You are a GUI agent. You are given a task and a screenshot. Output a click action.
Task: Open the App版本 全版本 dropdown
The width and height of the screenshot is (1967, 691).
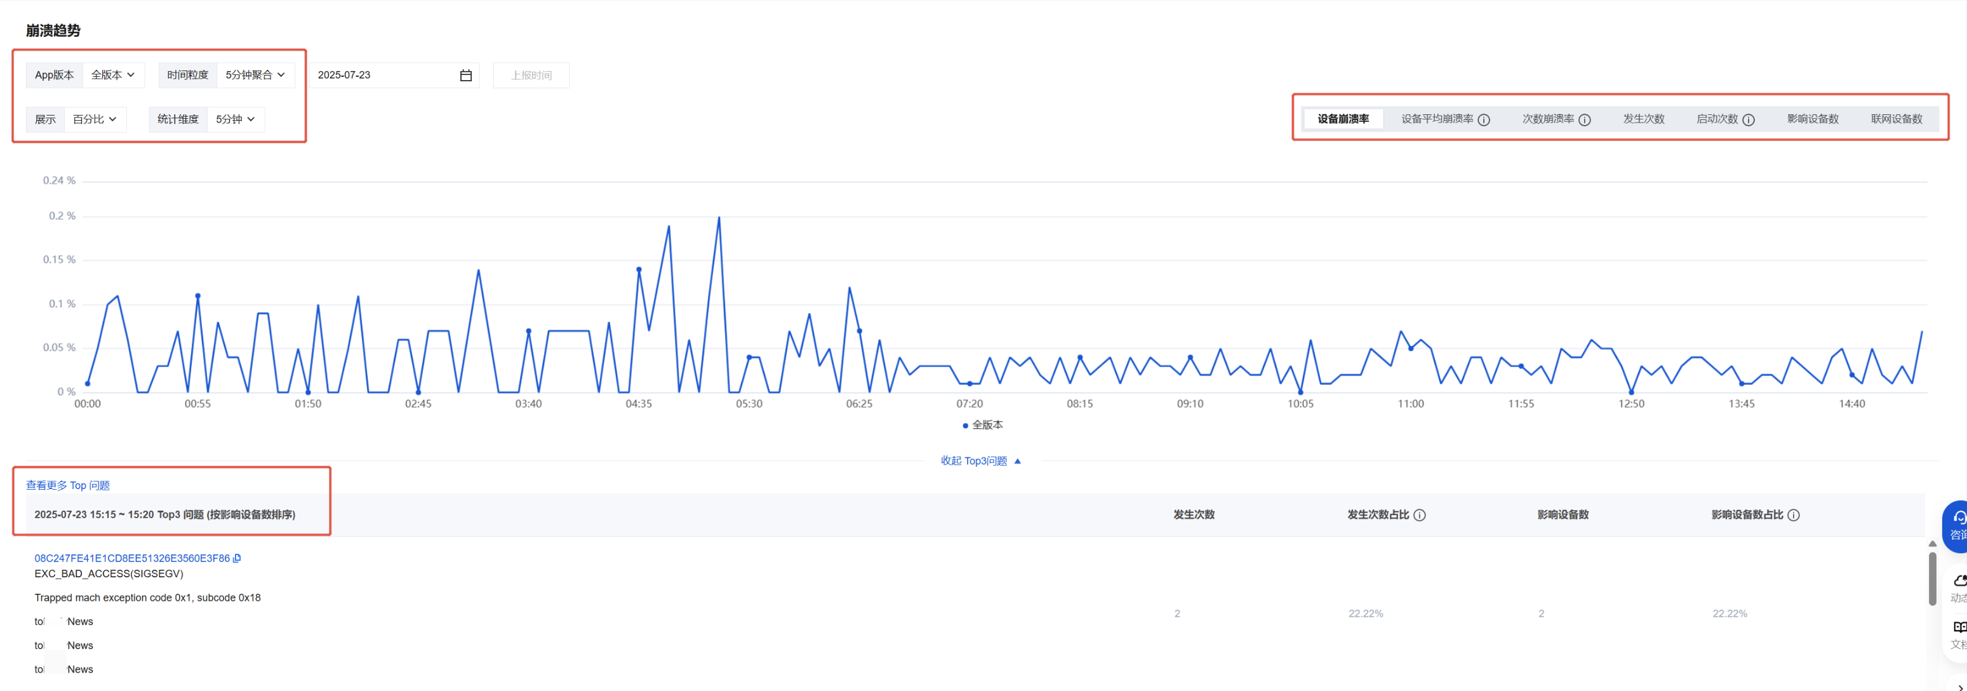click(113, 75)
